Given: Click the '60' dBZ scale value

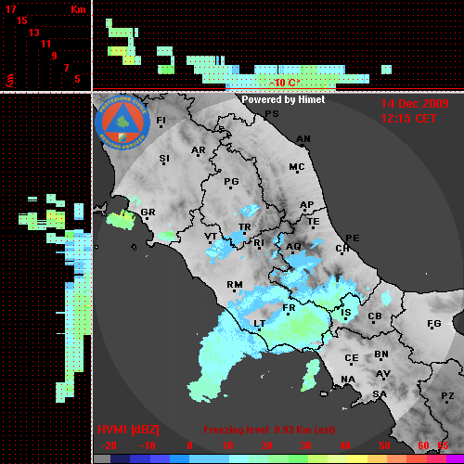Looking at the screenshot, I should pyautogui.click(x=423, y=445).
